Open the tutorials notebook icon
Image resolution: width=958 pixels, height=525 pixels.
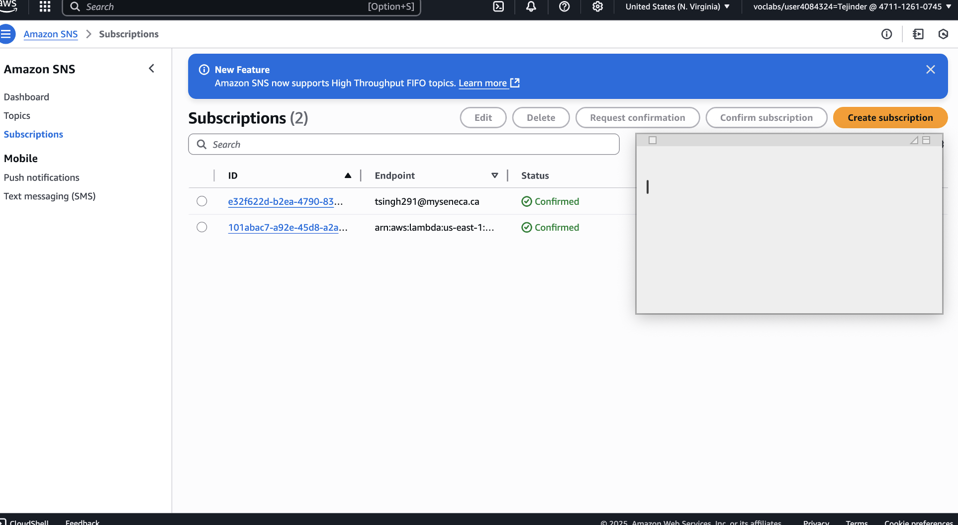click(x=918, y=34)
